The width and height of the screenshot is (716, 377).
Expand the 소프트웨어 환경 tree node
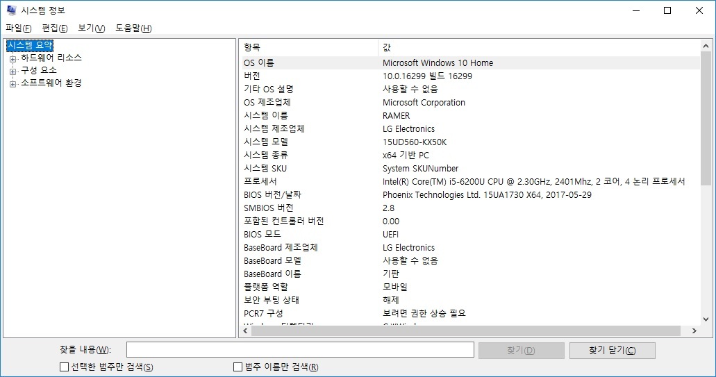(13, 84)
